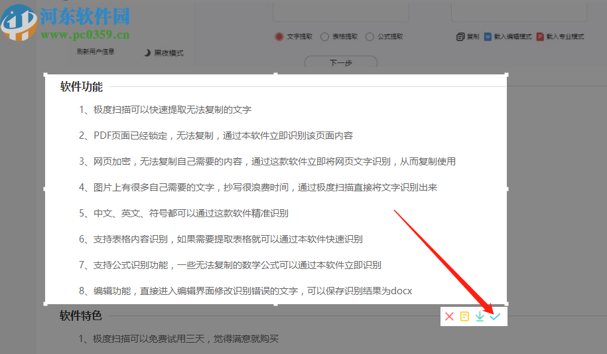The width and height of the screenshot is (607, 354).
Task: Click line '1、极度扫描可以免费试用三天'
Action: [179, 339]
